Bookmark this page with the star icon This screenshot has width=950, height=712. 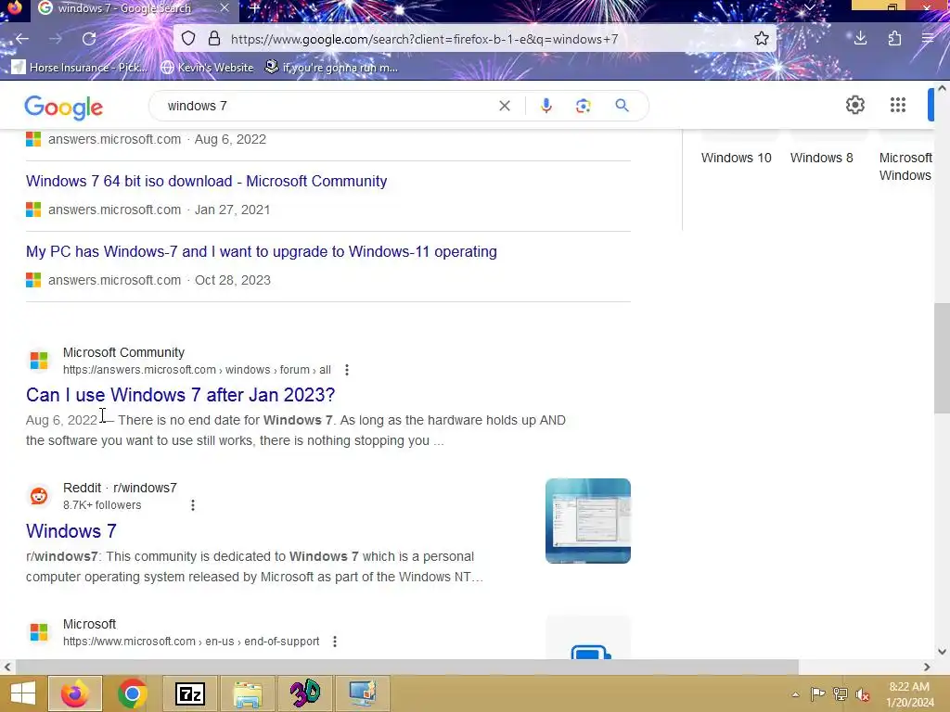[762, 39]
